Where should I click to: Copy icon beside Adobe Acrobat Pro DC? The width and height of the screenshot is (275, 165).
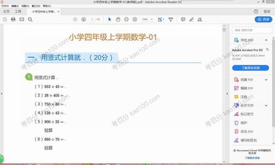click(268, 49)
